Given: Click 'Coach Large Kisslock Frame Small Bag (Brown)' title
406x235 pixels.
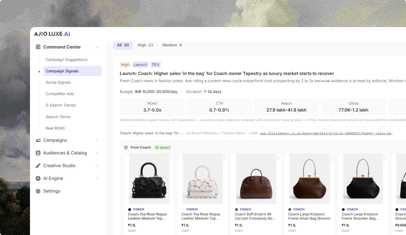Looking at the screenshot, I should coord(309,216).
